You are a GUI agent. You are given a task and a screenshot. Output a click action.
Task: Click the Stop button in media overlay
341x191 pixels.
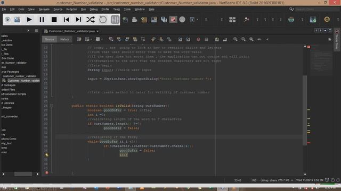tap(54, 20)
